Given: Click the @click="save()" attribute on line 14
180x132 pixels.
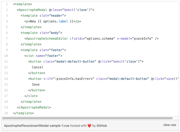Looking at the screenshot, I should [x=165, y=79].
